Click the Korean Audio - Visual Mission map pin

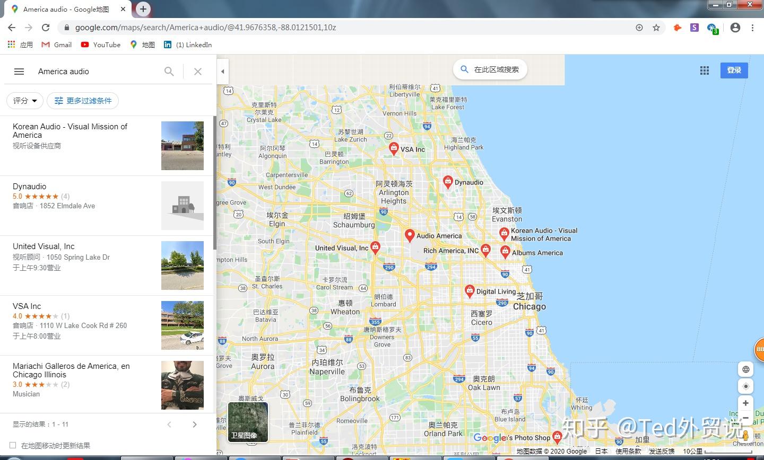[x=504, y=233]
